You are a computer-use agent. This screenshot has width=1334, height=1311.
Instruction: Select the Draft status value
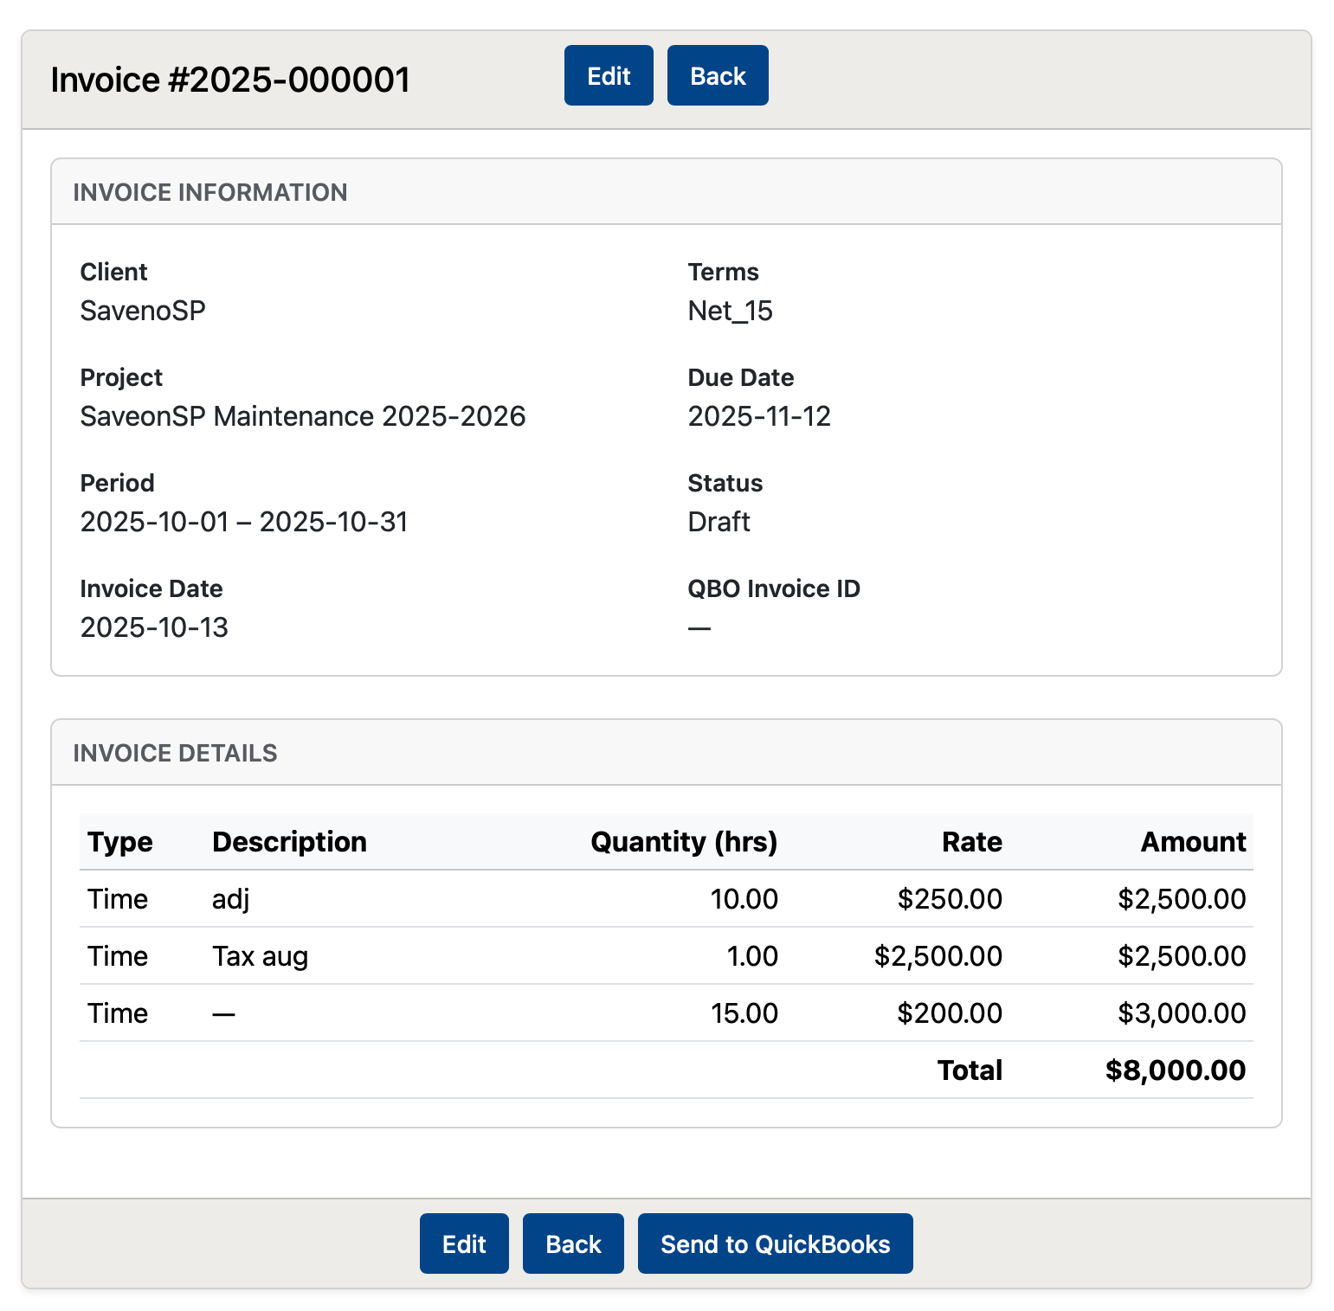tap(719, 521)
